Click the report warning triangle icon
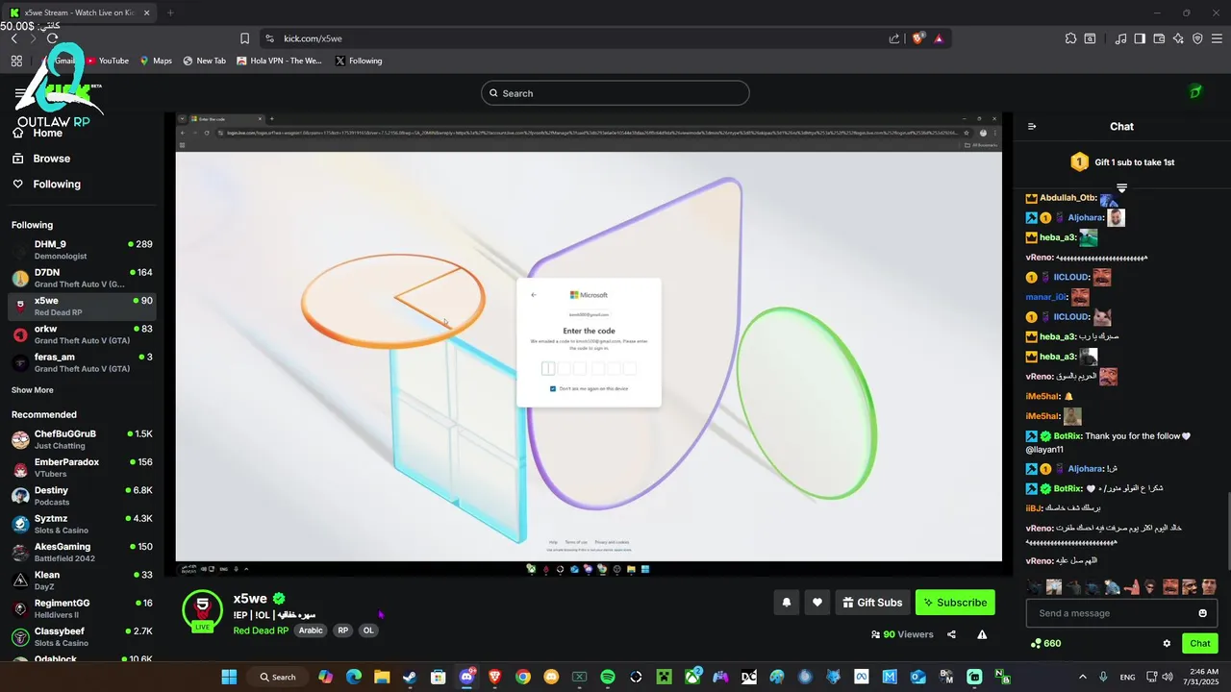This screenshot has width=1231, height=692. pos(982,634)
